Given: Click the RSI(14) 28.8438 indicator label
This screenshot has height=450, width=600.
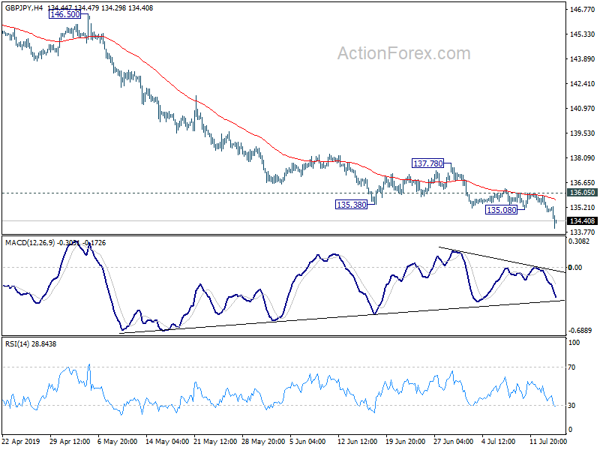Looking at the screenshot, I should pyautogui.click(x=31, y=344).
